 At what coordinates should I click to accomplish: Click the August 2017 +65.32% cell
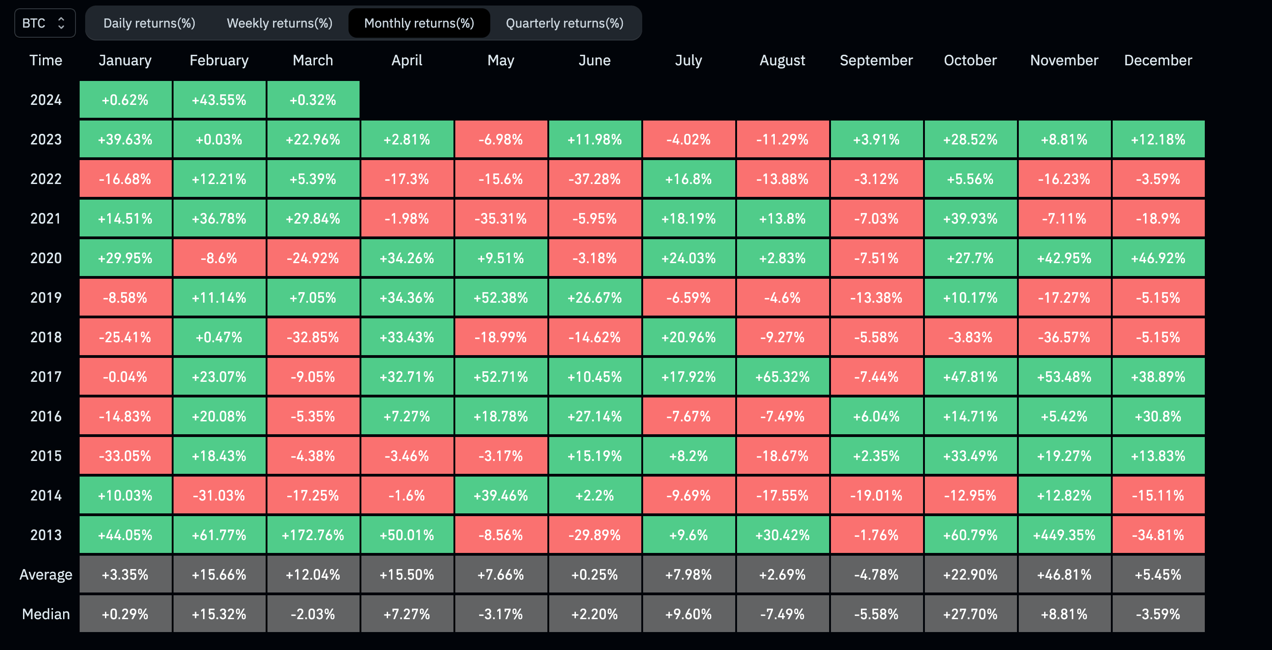click(782, 377)
